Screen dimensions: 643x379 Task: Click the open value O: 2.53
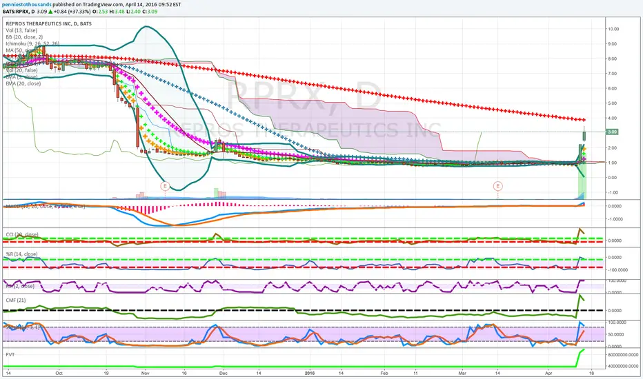click(101, 12)
